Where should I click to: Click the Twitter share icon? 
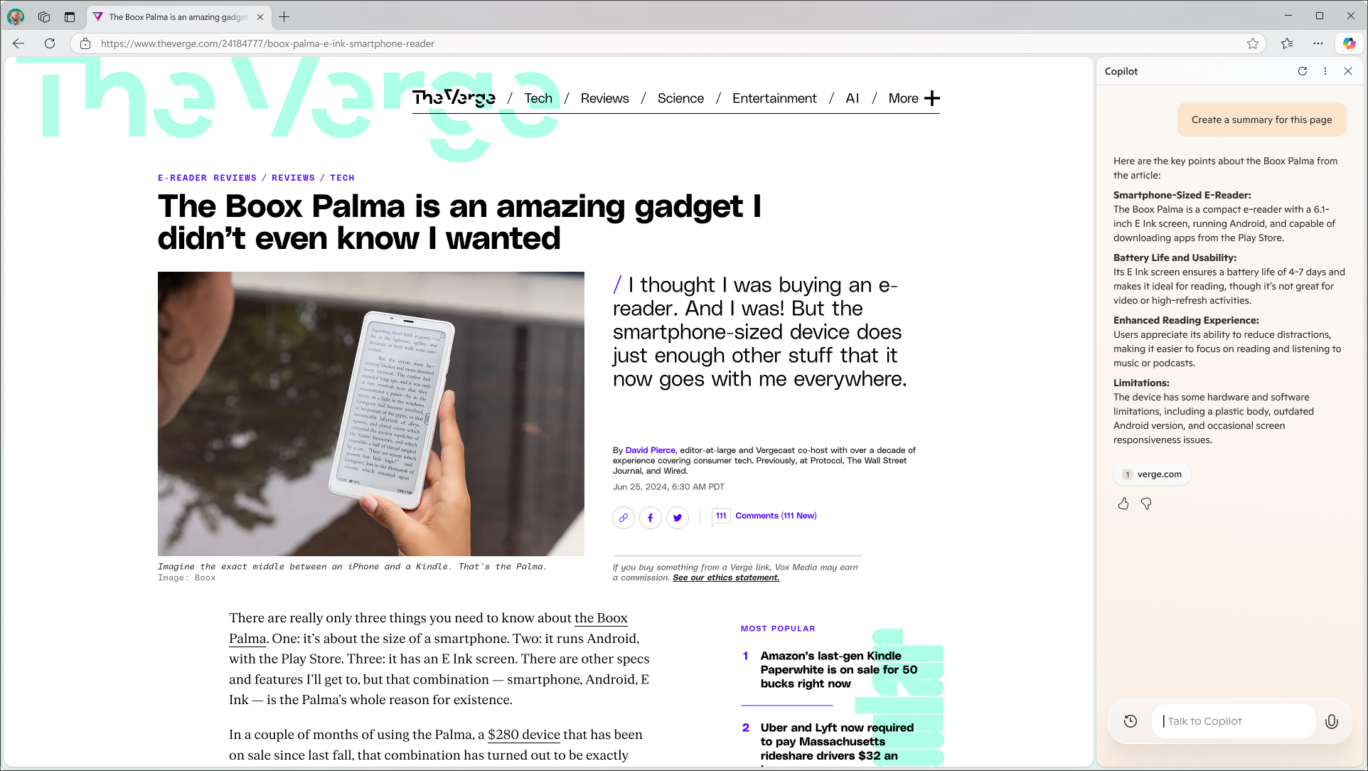pyautogui.click(x=678, y=517)
